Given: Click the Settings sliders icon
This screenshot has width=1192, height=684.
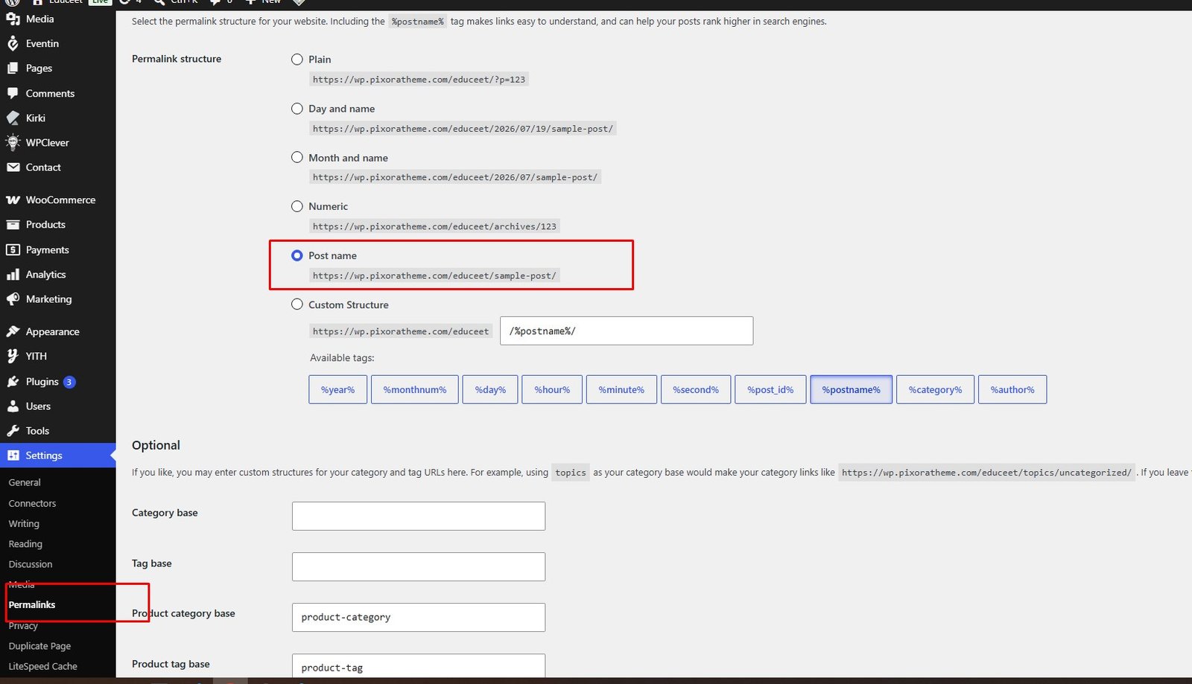Looking at the screenshot, I should point(13,456).
